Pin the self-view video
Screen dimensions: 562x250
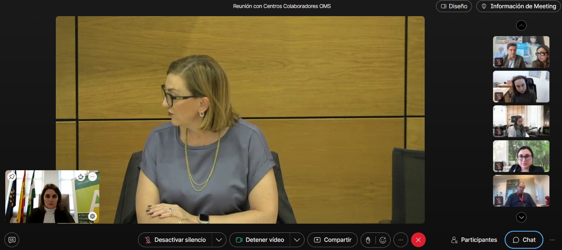[12, 177]
